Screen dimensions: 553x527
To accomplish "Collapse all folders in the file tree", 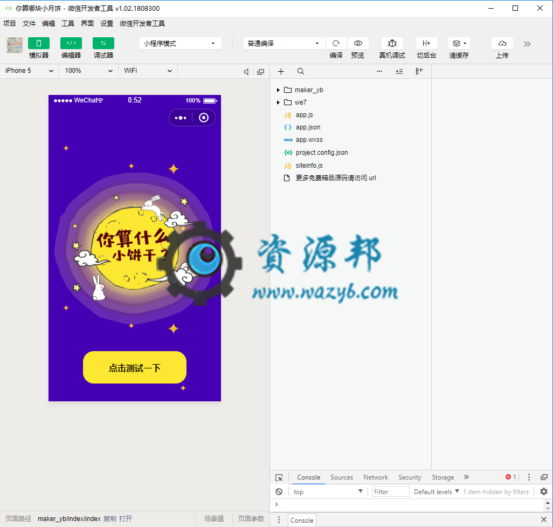I will (399, 72).
